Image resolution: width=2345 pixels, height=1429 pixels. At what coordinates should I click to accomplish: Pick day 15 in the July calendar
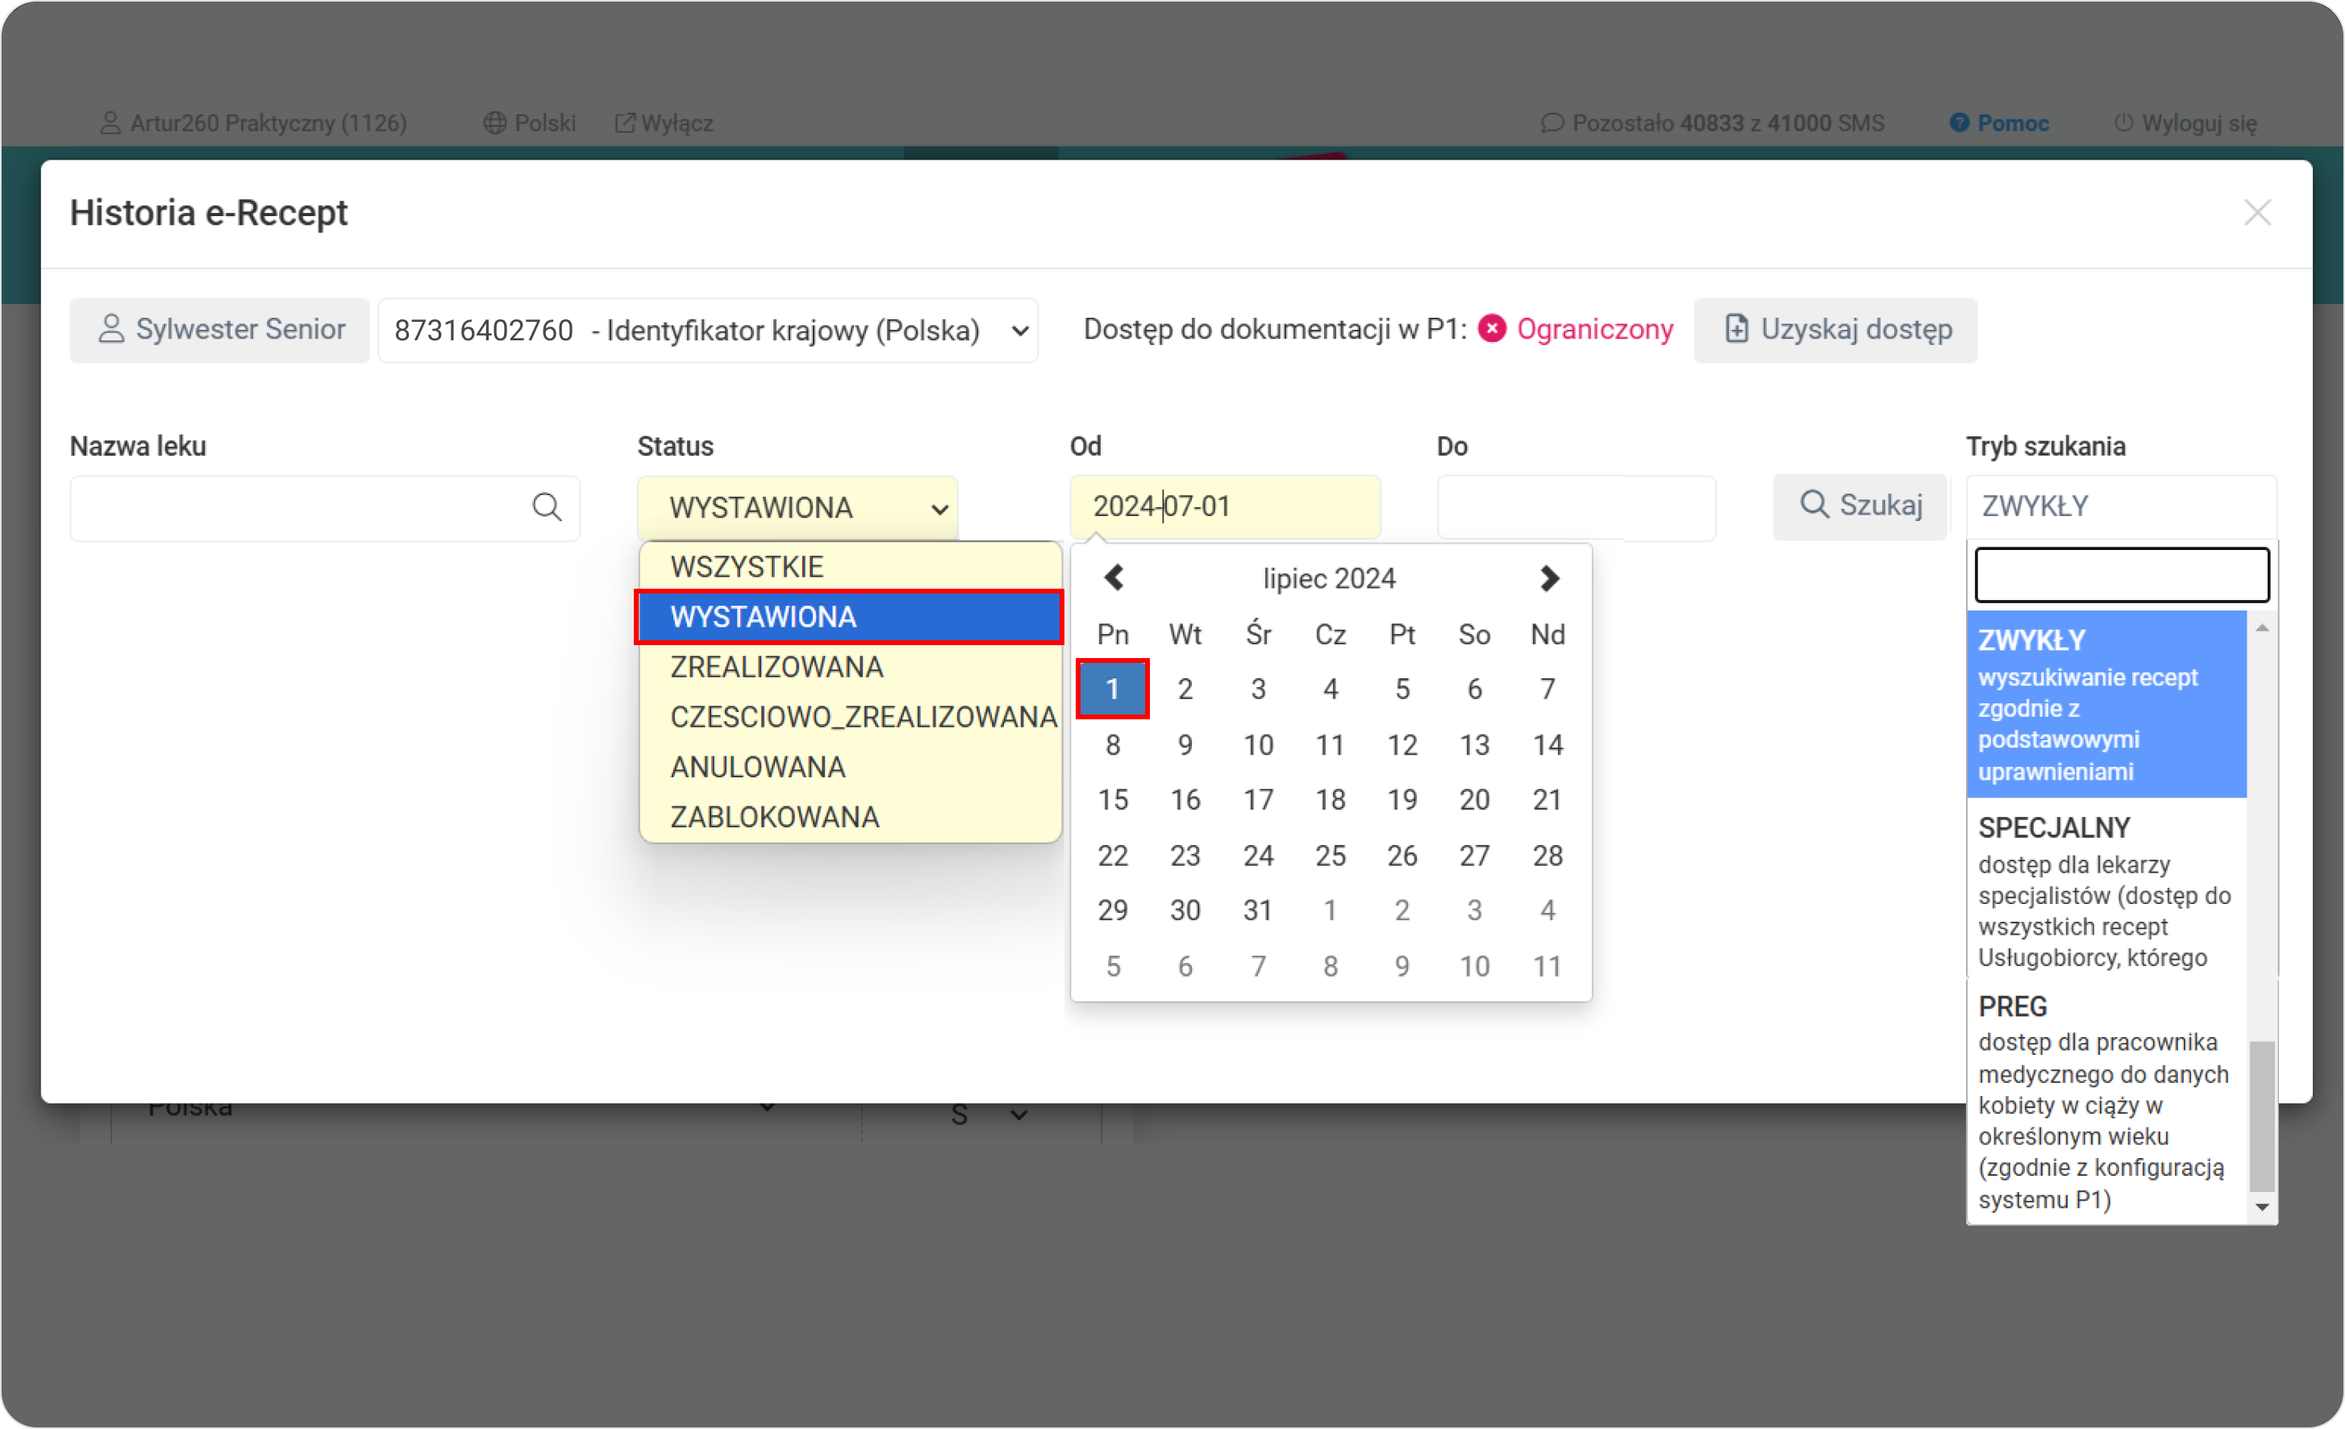(1113, 800)
